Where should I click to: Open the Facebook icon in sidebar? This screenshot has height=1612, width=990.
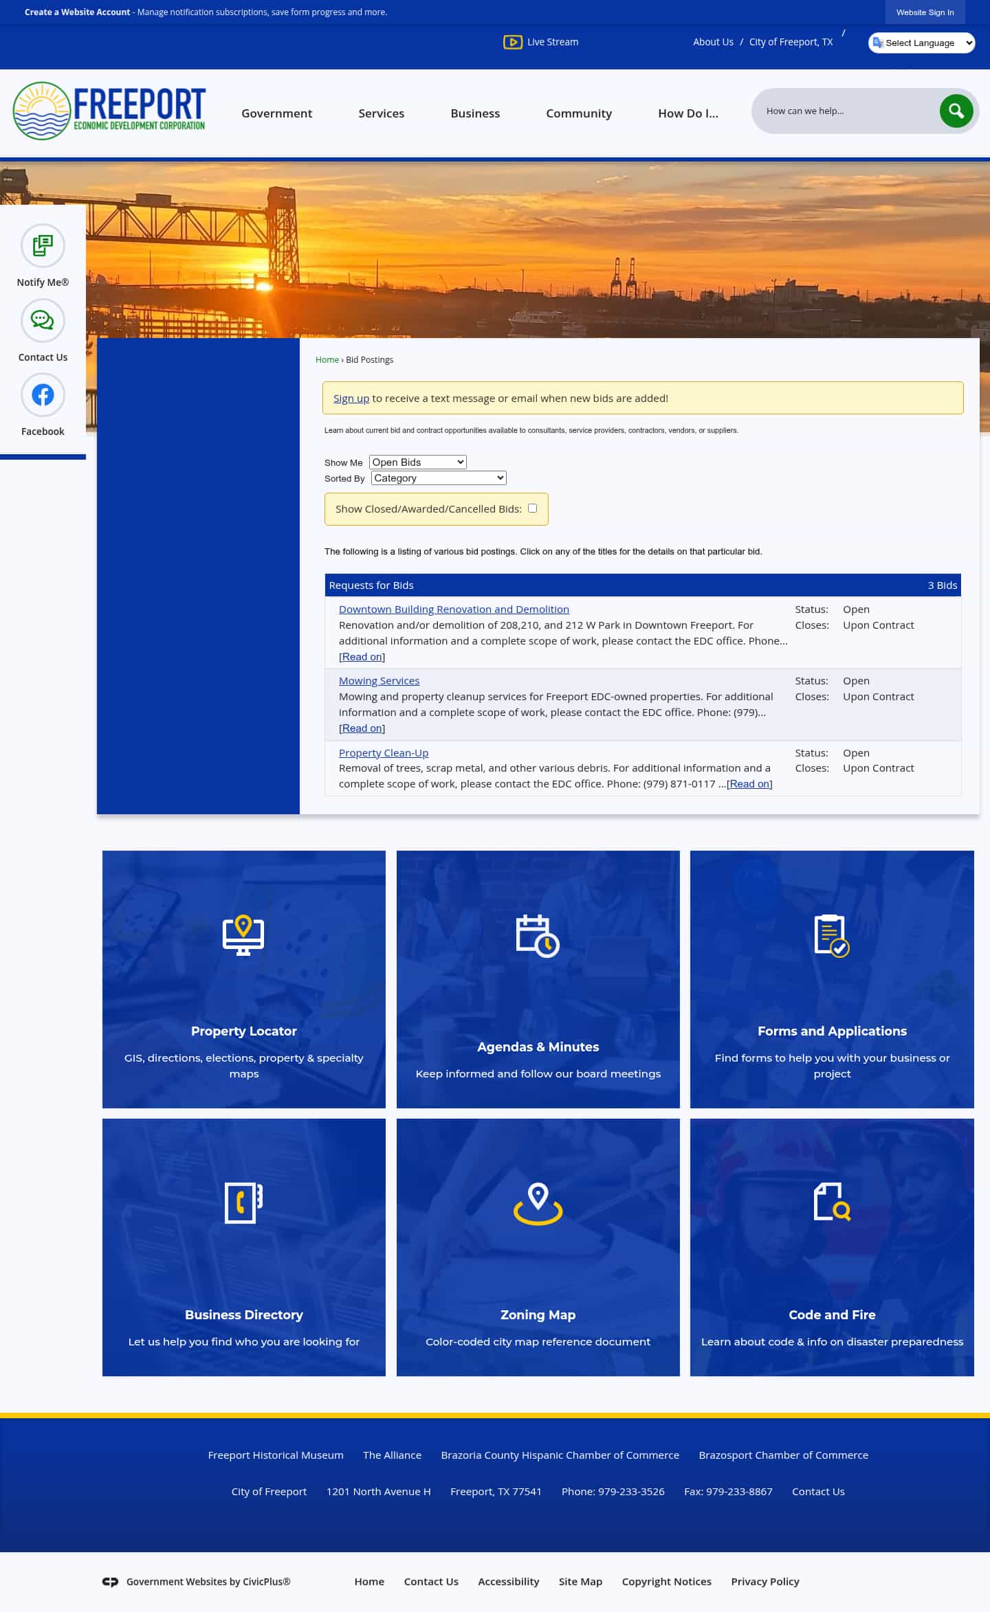pyautogui.click(x=43, y=394)
